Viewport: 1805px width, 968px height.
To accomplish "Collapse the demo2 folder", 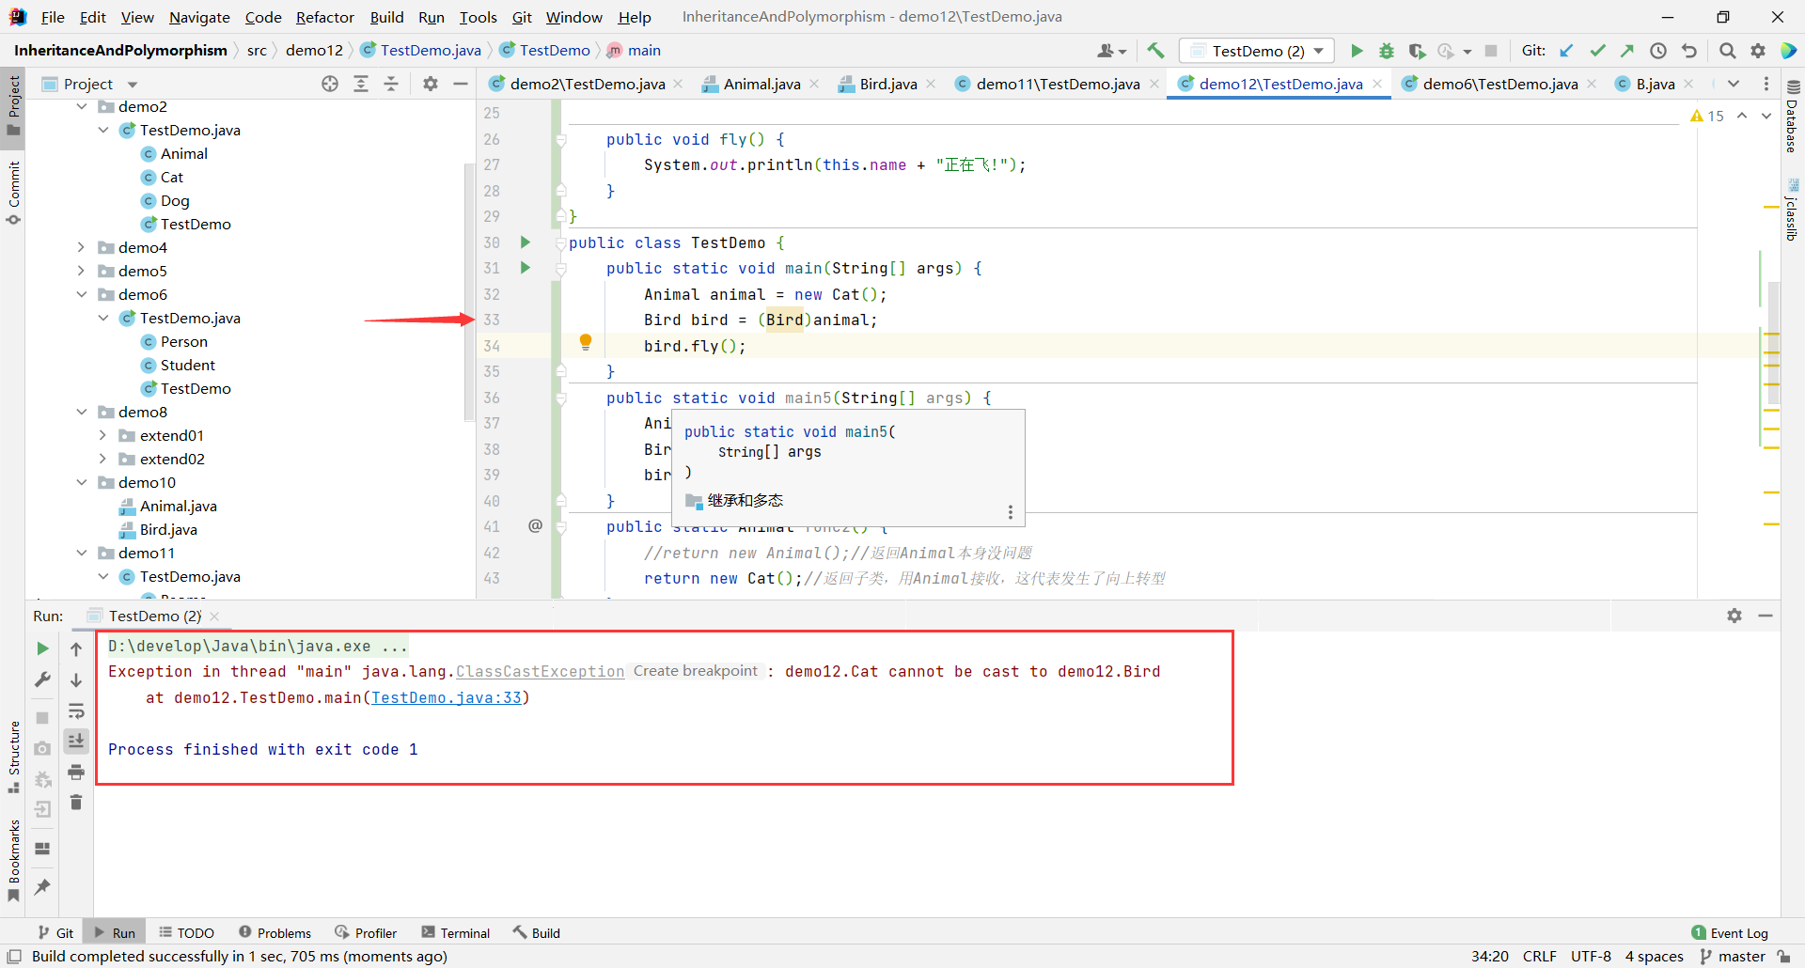I will (x=82, y=106).
